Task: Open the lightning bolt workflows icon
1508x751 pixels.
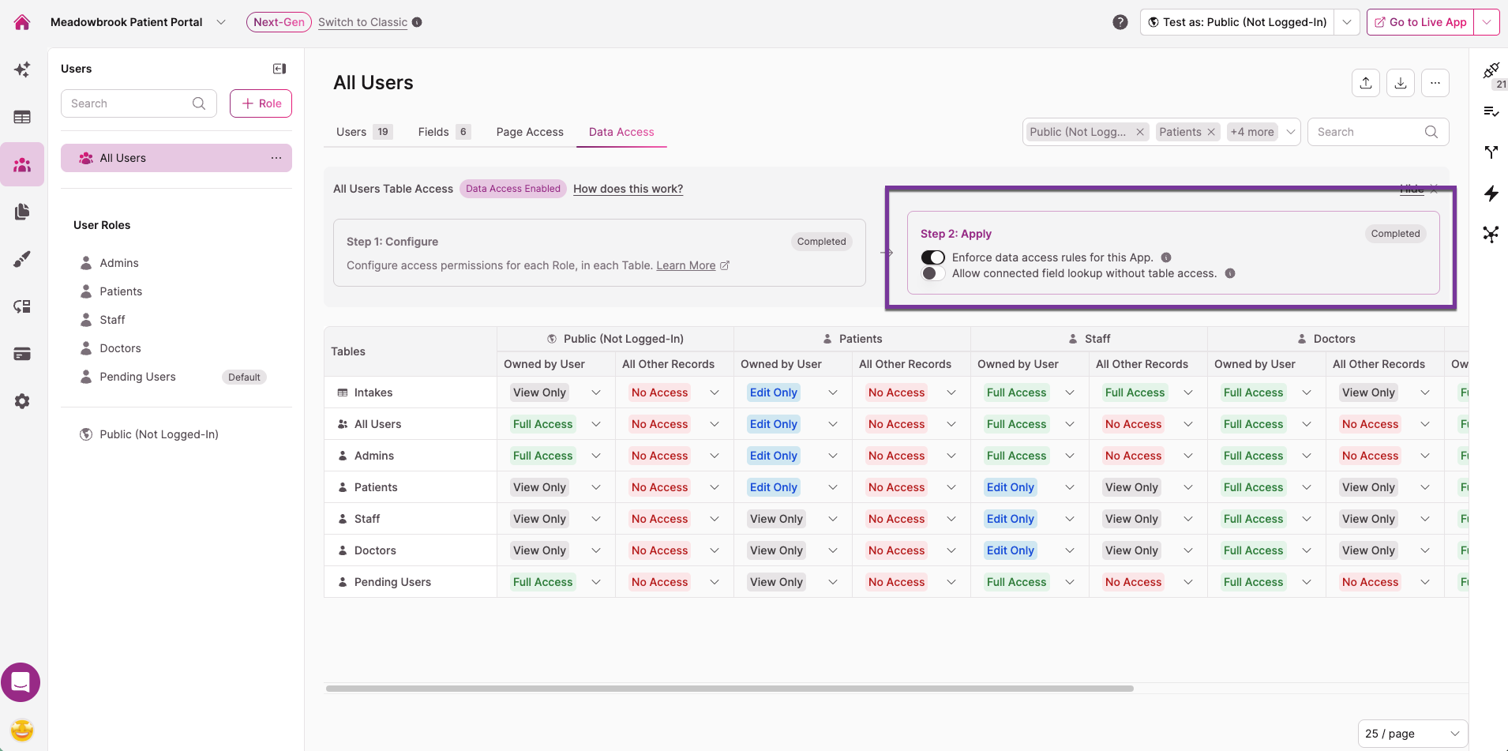Action: pyautogui.click(x=1491, y=193)
